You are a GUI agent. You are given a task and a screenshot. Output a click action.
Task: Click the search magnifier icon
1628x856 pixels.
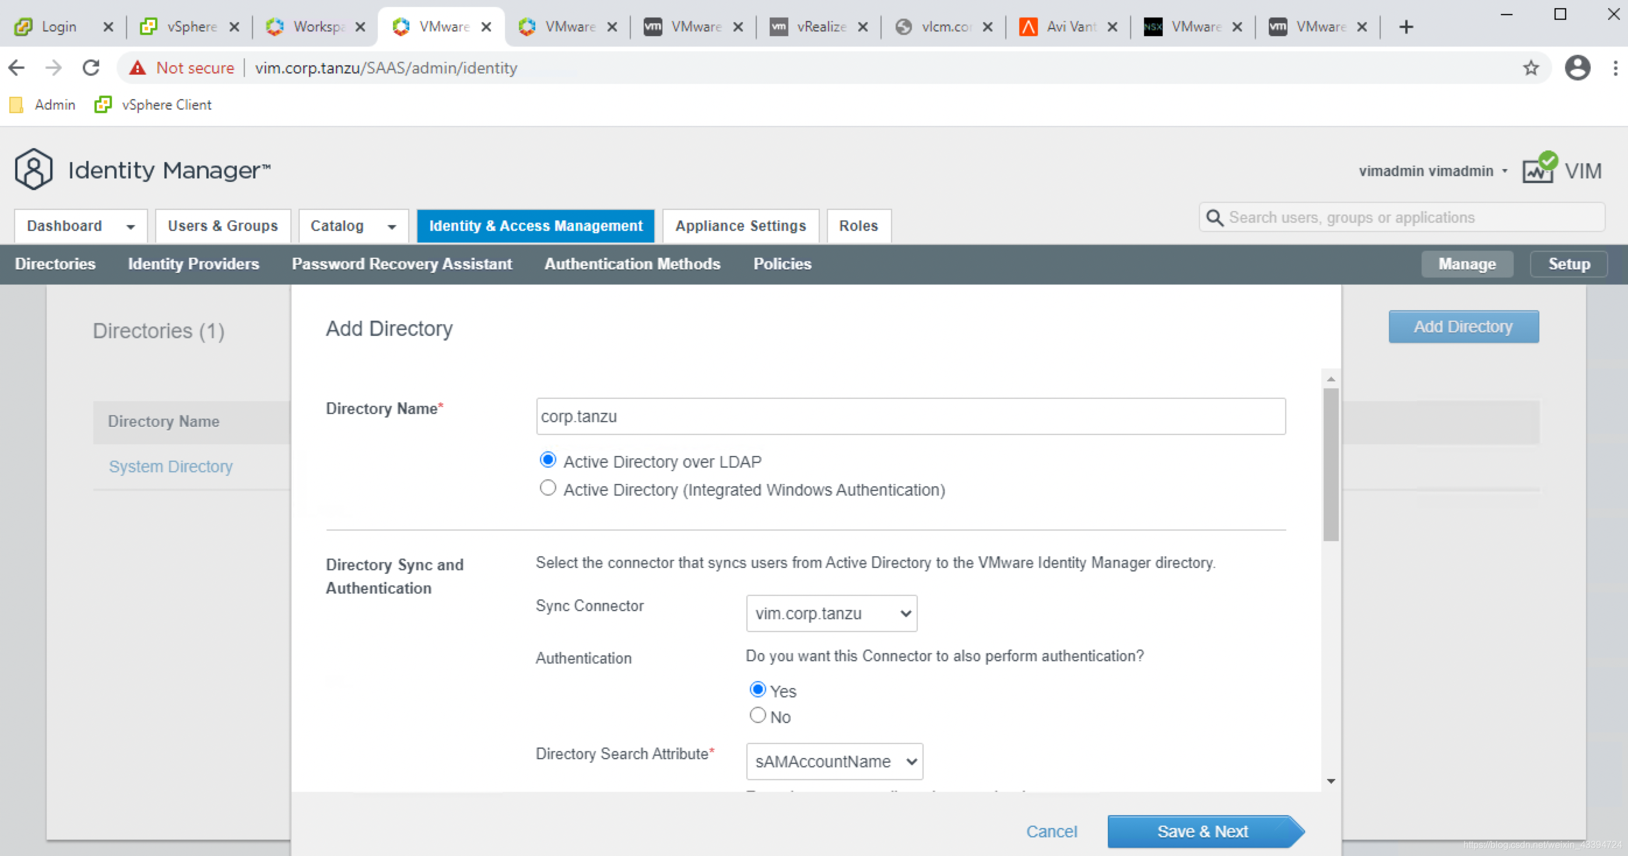pyautogui.click(x=1214, y=218)
